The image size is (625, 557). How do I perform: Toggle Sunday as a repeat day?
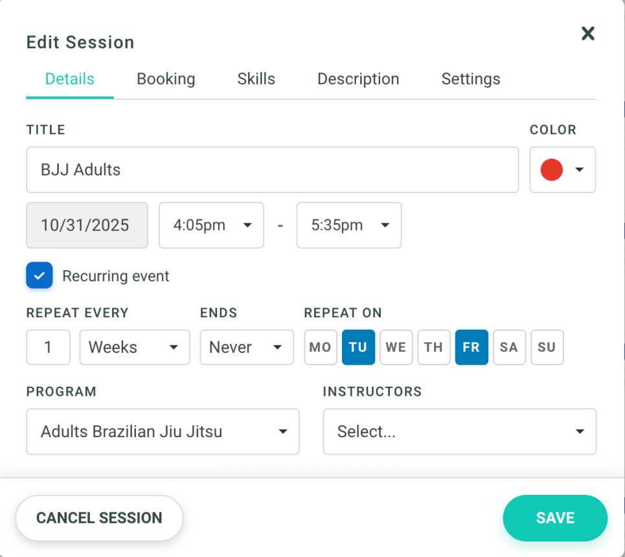point(547,347)
